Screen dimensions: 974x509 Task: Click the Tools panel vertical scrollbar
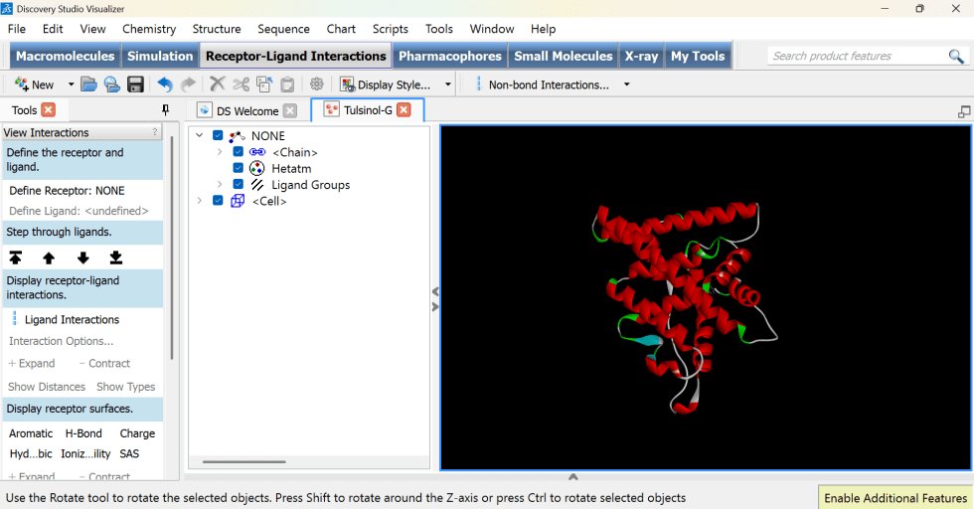pos(171,248)
